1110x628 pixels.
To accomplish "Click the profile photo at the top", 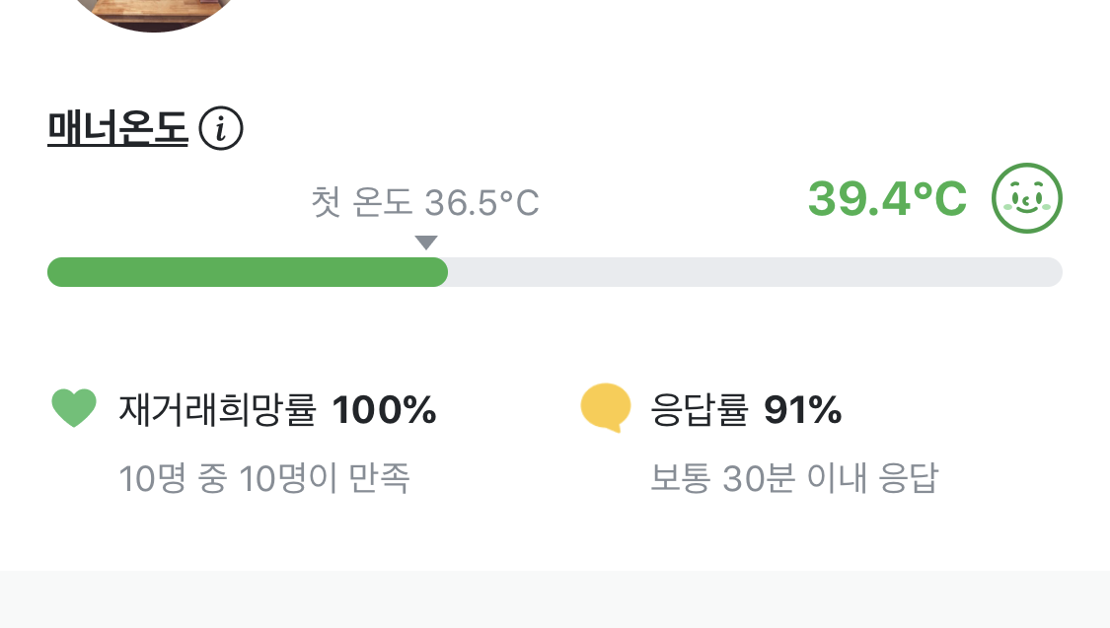I will pyautogui.click(x=158, y=12).
